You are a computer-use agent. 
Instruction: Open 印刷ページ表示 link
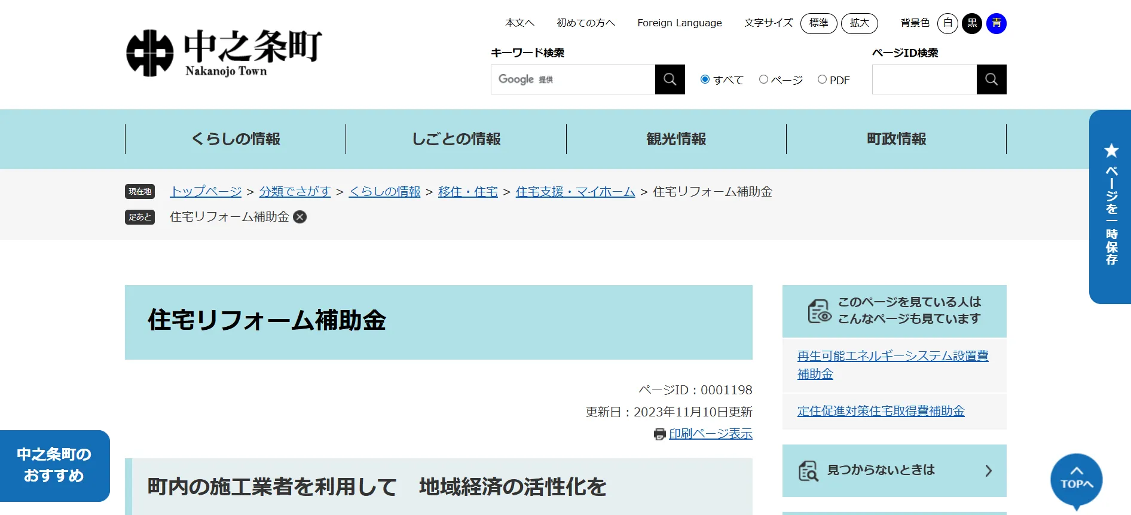click(x=710, y=434)
